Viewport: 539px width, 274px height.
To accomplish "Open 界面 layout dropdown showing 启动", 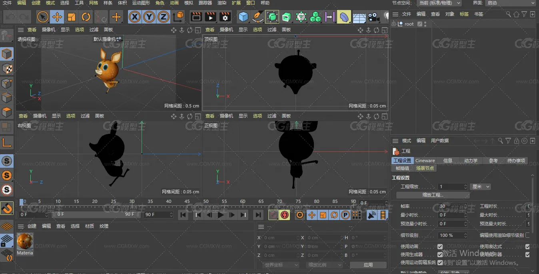I will [510, 3].
